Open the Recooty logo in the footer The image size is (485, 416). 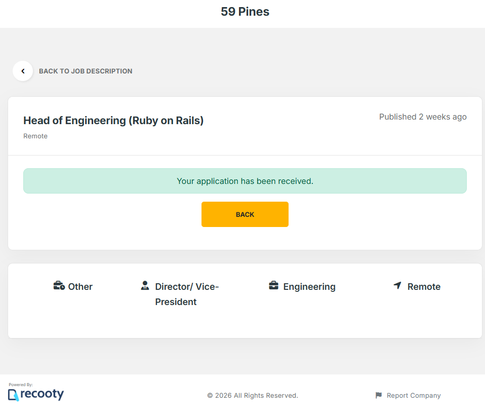(36, 394)
